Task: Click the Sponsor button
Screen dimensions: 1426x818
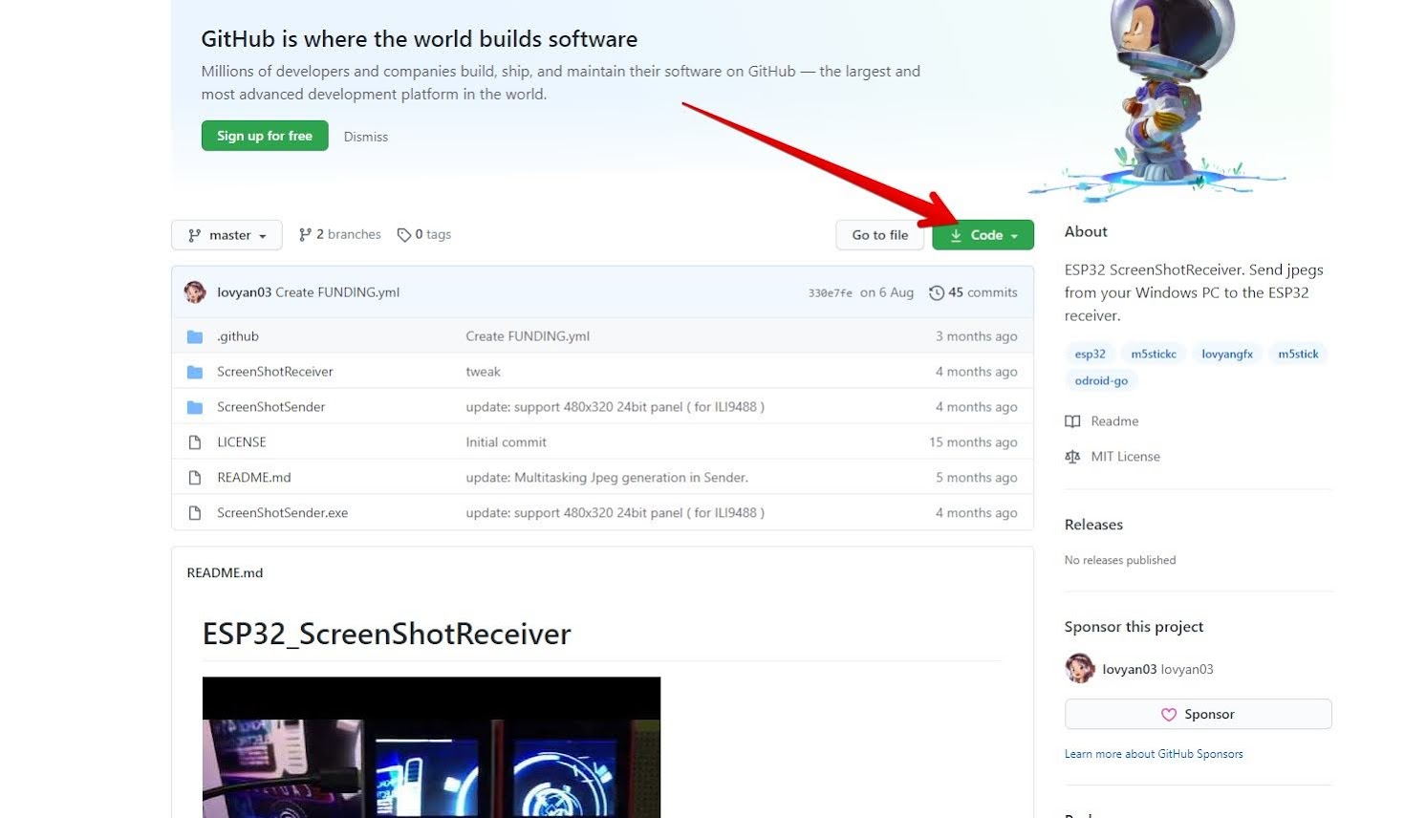Action: 1198,714
